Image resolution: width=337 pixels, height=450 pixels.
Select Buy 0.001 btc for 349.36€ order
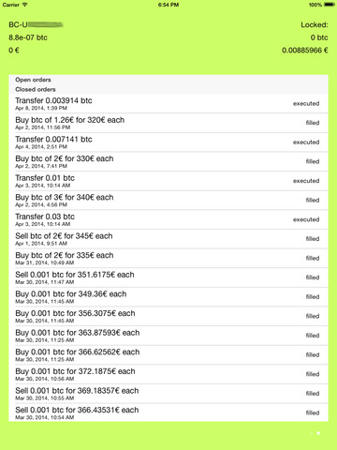tap(168, 297)
